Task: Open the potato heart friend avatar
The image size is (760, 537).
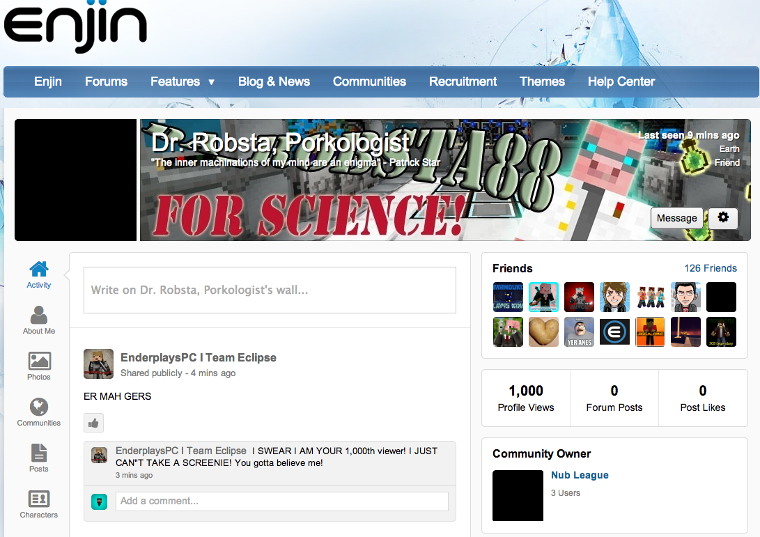Action: (x=543, y=332)
